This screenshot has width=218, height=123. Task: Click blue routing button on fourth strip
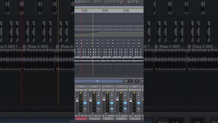pos(125,103)
